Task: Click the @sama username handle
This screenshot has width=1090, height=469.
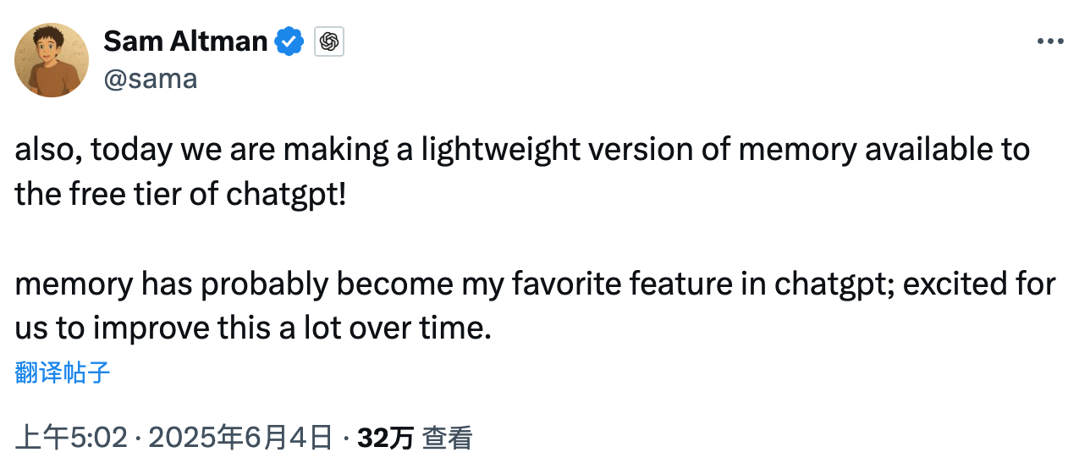Action: (150, 79)
